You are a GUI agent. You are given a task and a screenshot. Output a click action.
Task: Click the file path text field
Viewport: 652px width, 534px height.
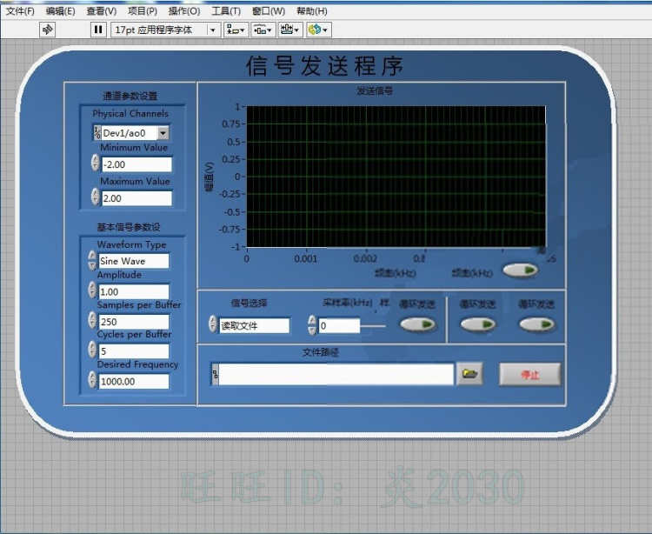336,374
